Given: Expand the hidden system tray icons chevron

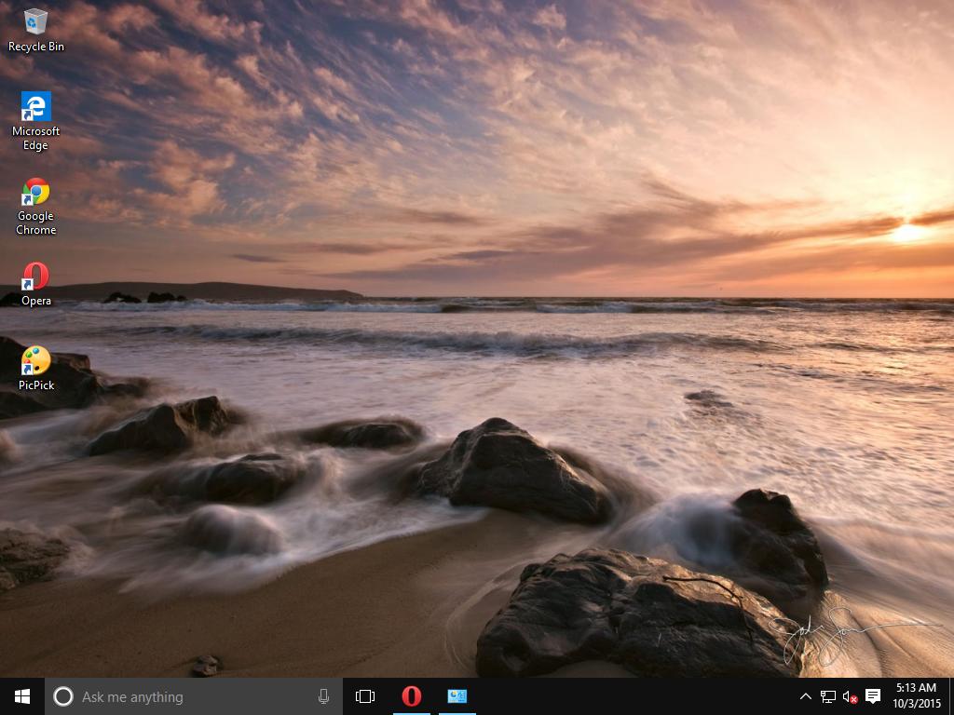Looking at the screenshot, I should pos(805,695).
